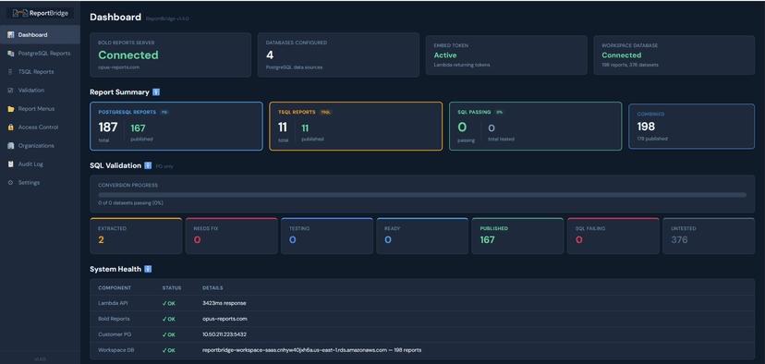Click '3423ms response' detail text
This screenshot has height=364, width=765.
[225, 303]
